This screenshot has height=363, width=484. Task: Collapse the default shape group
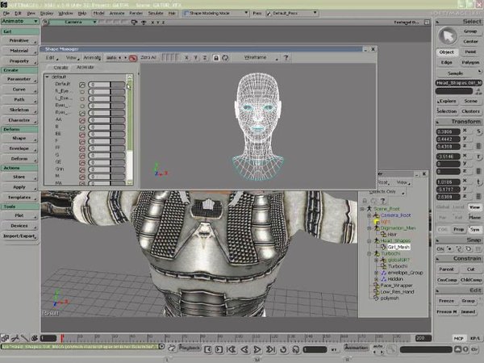(x=48, y=77)
